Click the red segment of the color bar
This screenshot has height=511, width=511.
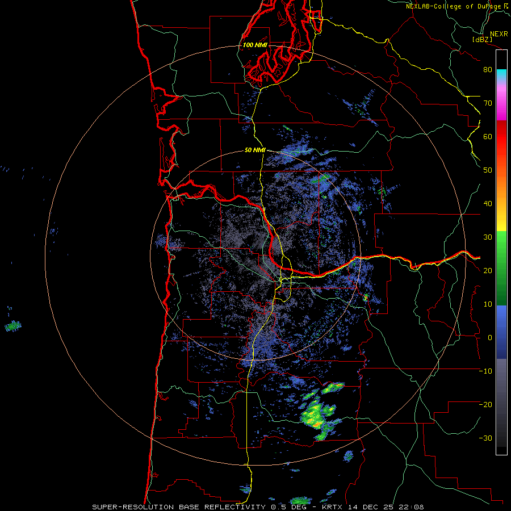coord(501,137)
